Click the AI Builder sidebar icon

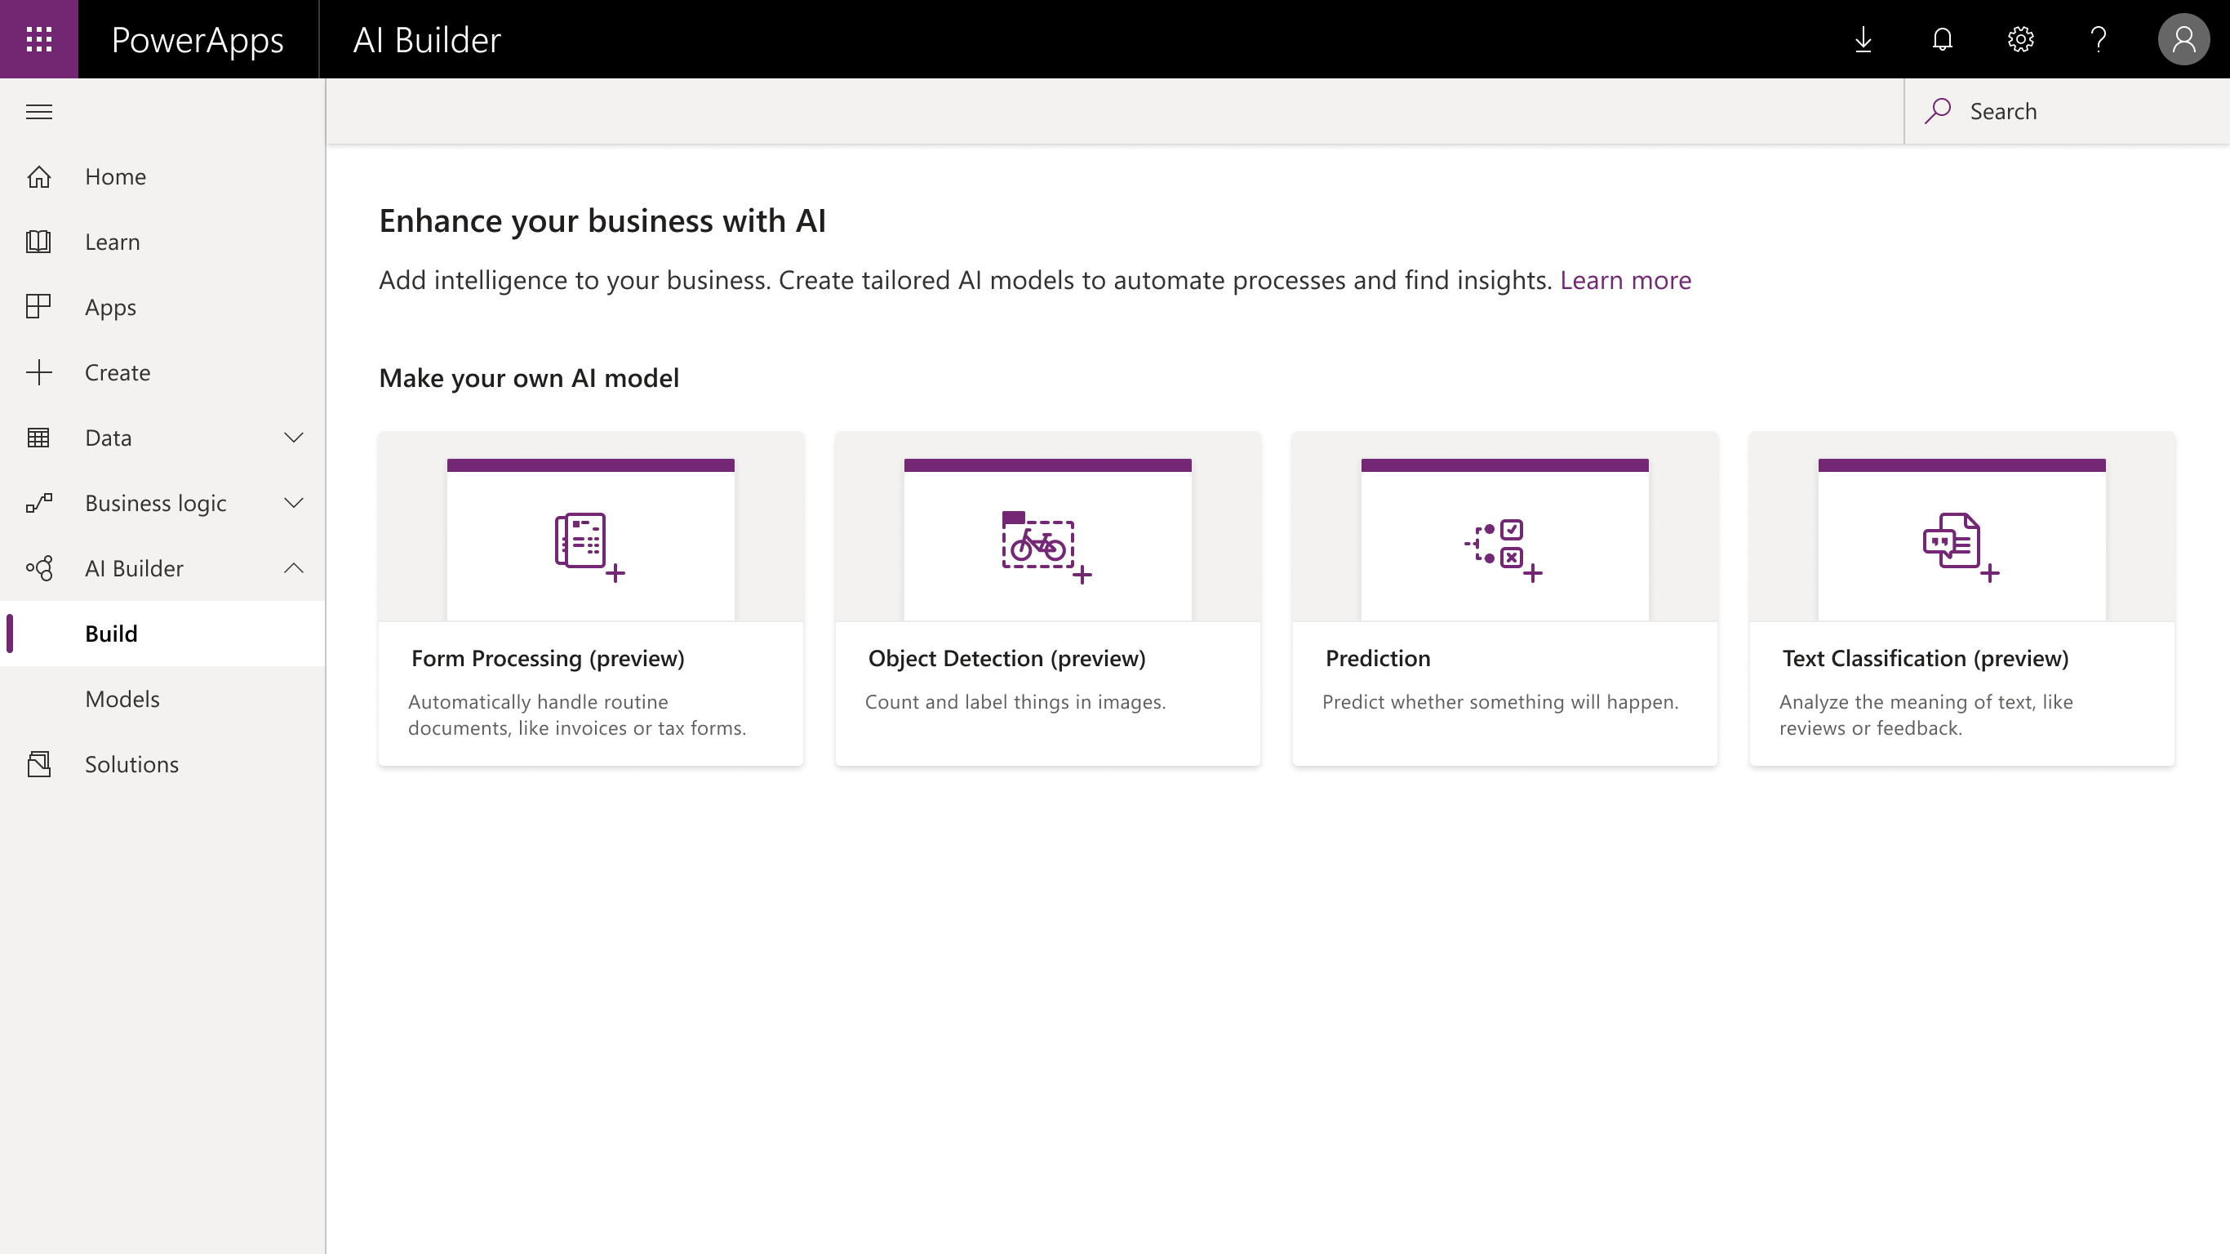[x=40, y=568]
